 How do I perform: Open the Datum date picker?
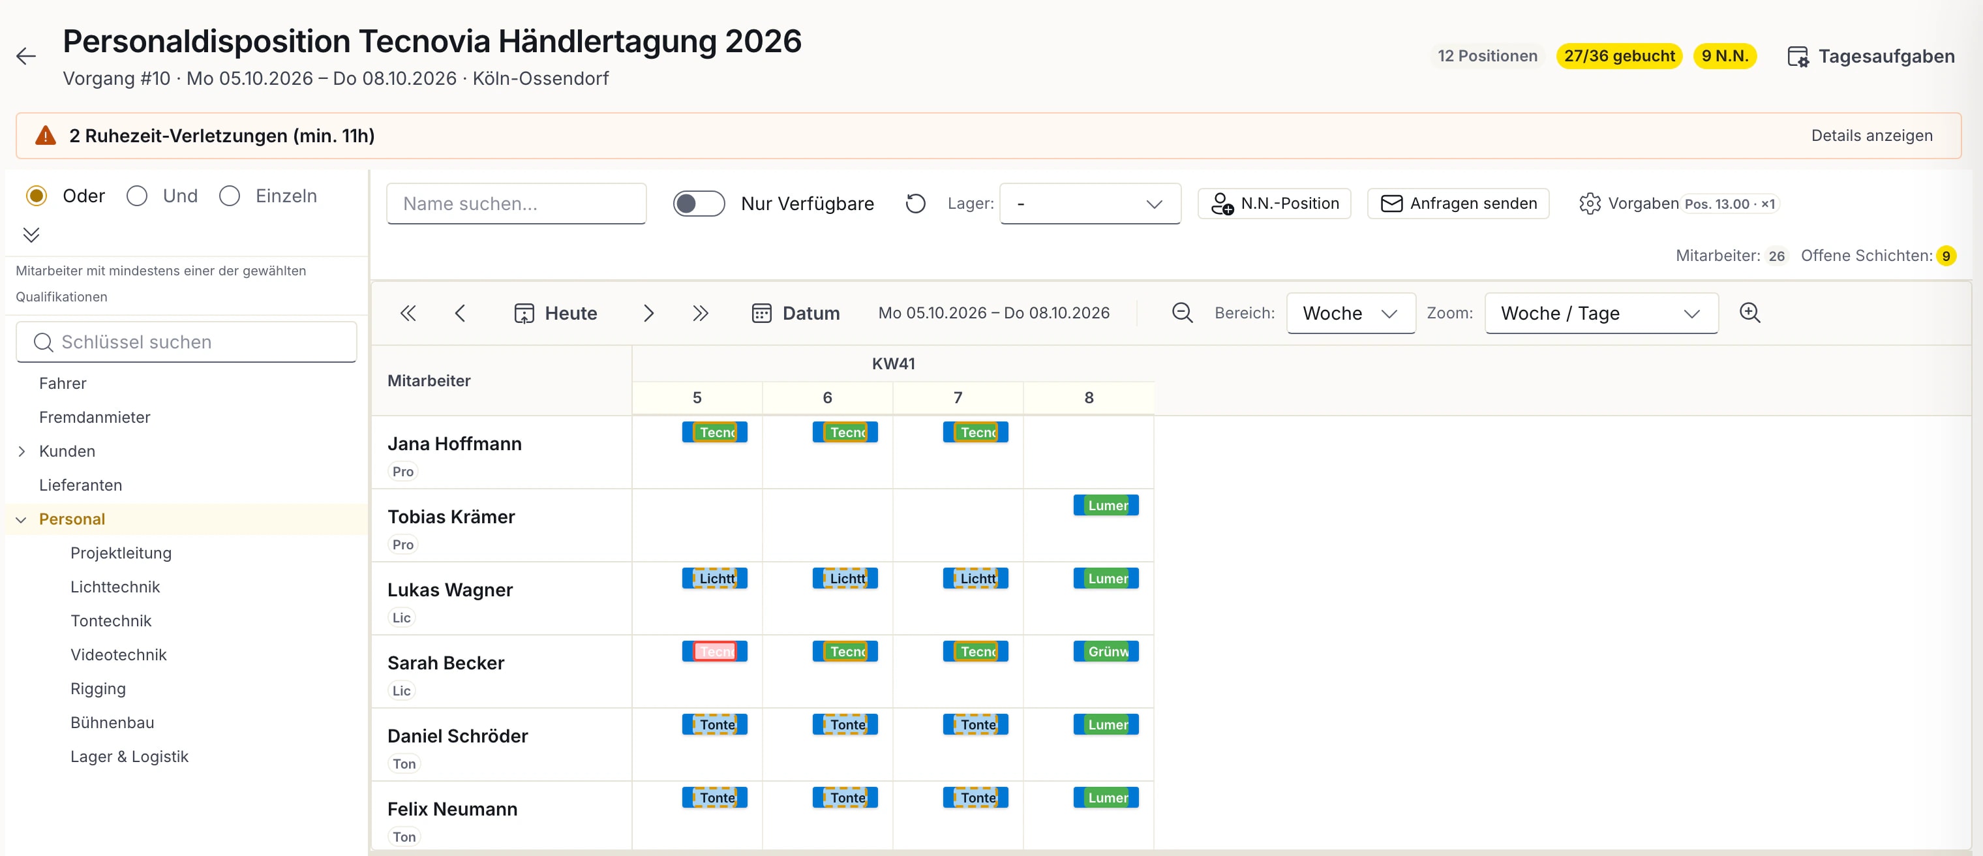click(795, 313)
